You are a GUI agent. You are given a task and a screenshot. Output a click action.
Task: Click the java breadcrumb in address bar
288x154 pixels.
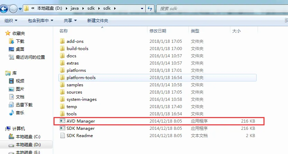74,8
